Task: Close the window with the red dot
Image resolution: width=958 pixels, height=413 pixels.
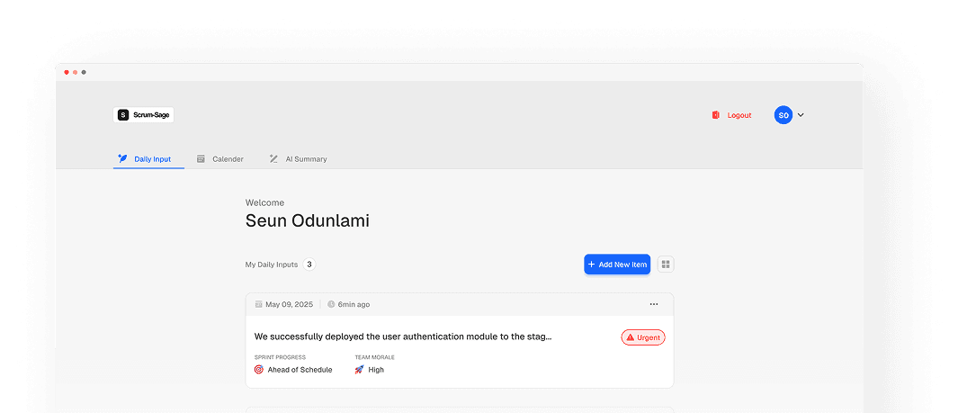Action: tap(67, 72)
